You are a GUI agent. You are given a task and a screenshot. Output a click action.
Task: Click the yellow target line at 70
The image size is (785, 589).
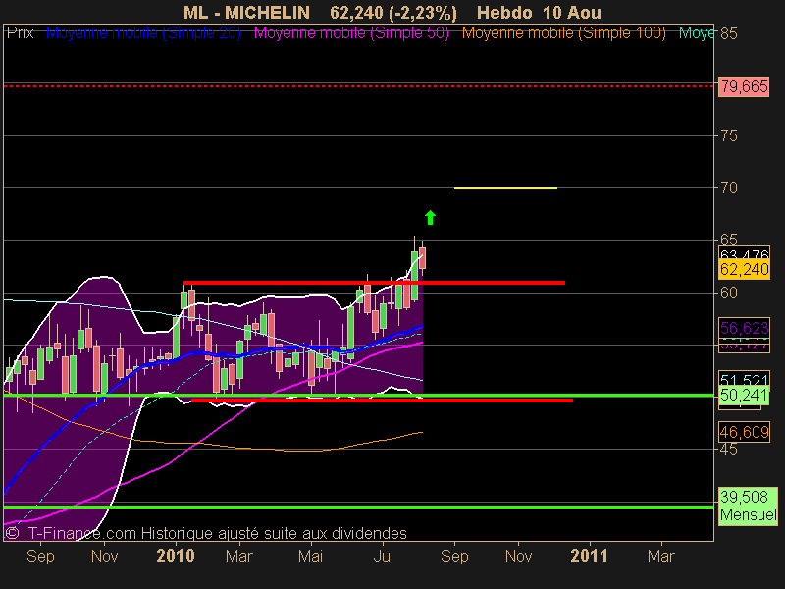click(x=505, y=188)
